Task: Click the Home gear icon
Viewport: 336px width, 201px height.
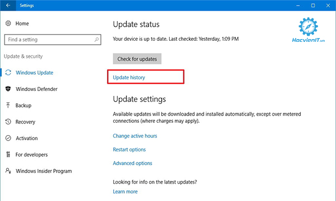Action: click(8, 23)
